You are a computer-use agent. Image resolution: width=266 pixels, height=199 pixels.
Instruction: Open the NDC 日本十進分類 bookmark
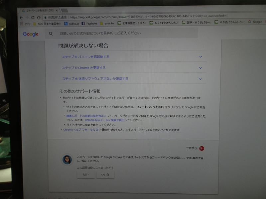pyautogui.click(x=47, y=24)
